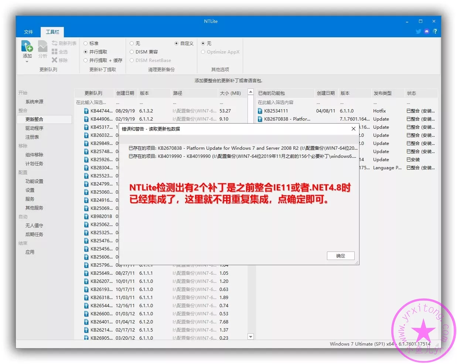Image resolution: width=457 pixels, height=364 pixels.
Task: Click the icon beside KB2670838 - Platfor... row
Action: (260, 119)
